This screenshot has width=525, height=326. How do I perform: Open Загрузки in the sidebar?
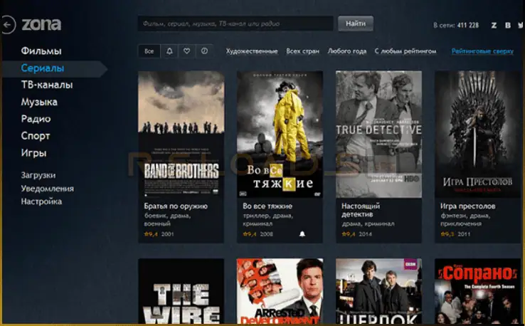point(38,175)
